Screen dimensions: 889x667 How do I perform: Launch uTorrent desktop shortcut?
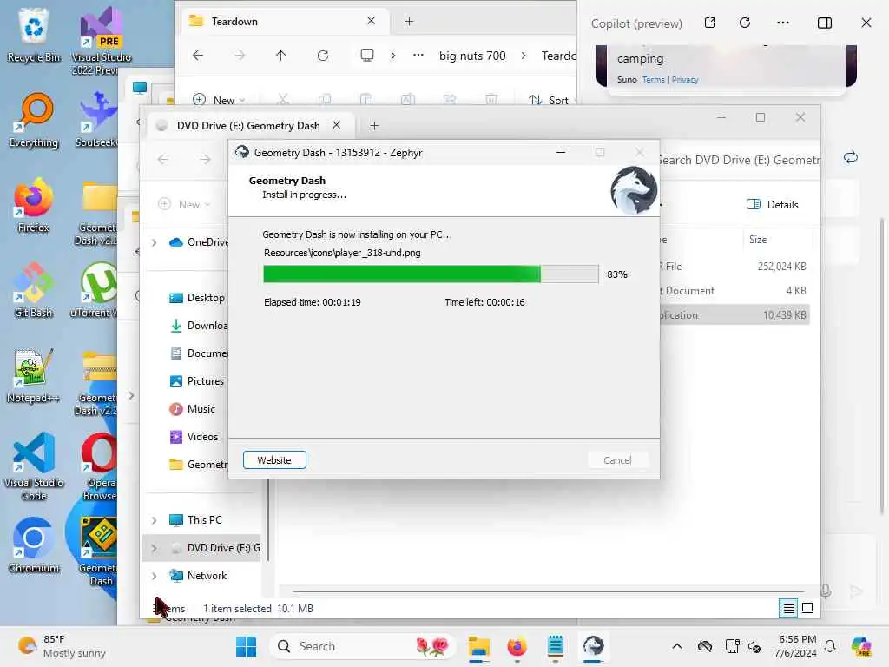pos(94,290)
